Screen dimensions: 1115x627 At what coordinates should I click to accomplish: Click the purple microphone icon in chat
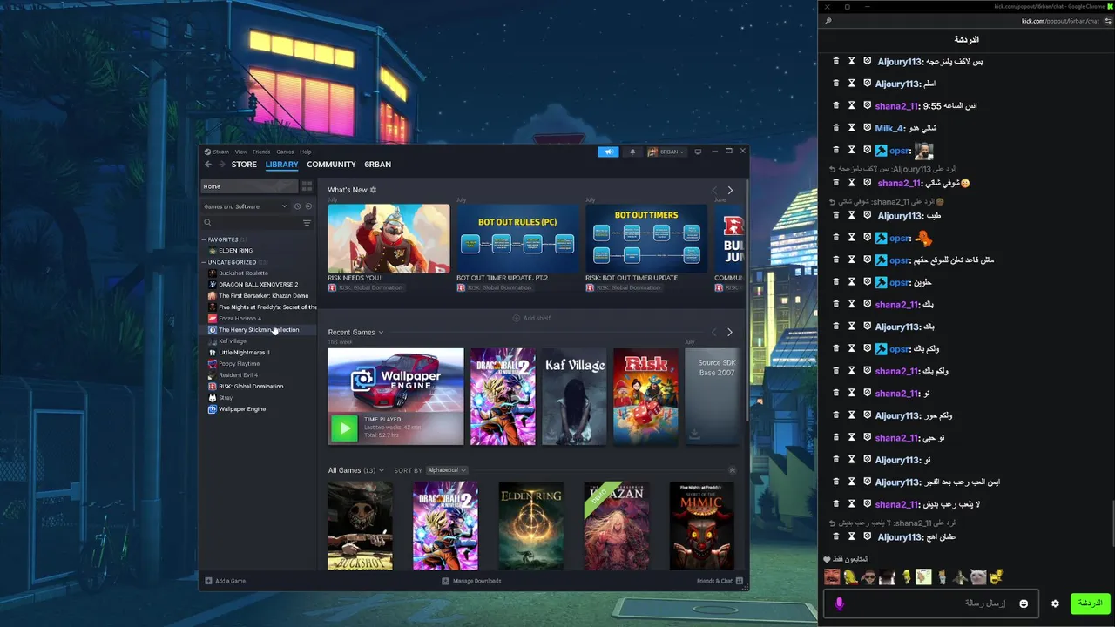[x=840, y=603]
